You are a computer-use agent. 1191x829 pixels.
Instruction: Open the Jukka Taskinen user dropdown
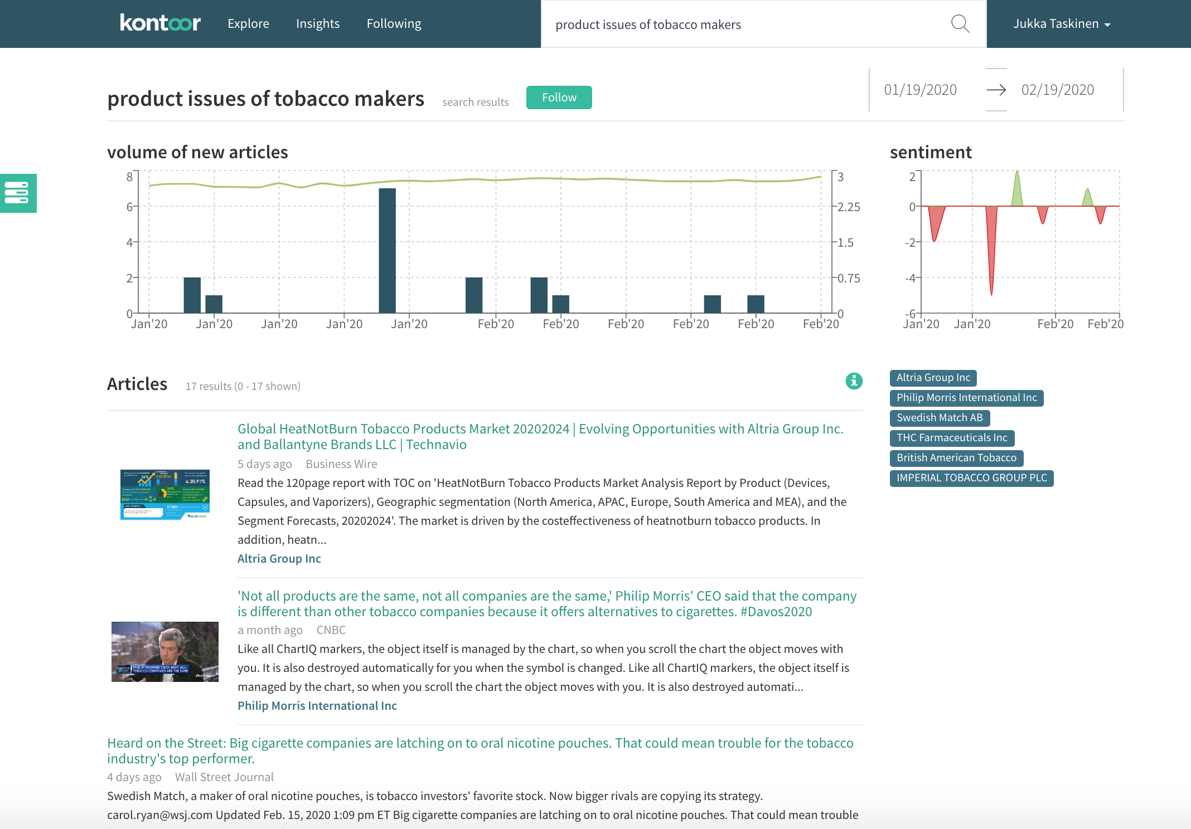(1062, 24)
